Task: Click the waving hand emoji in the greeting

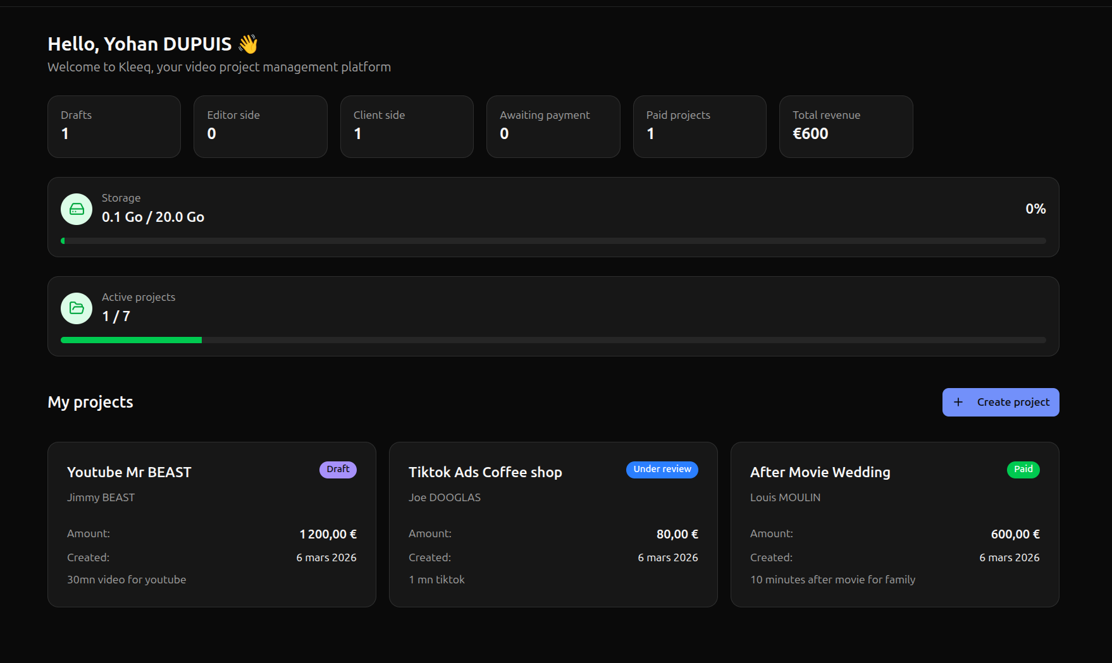Action: click(247, 44)
